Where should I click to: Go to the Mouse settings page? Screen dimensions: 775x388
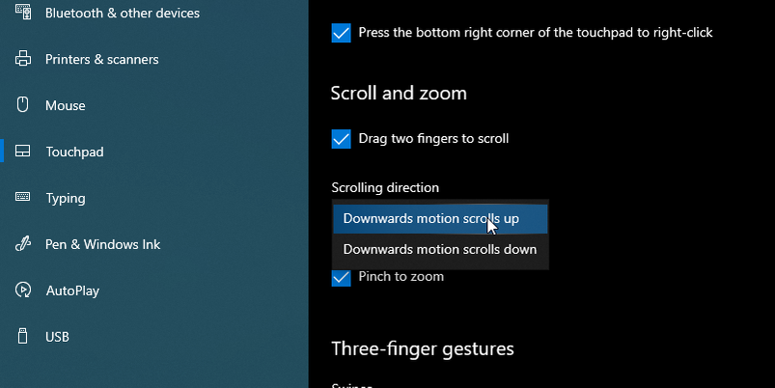[x=66, y=106]
